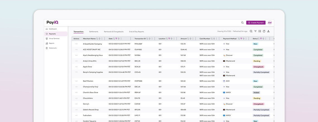Sort by Merchant Name column
318x122 pixels.
[97, 39]
